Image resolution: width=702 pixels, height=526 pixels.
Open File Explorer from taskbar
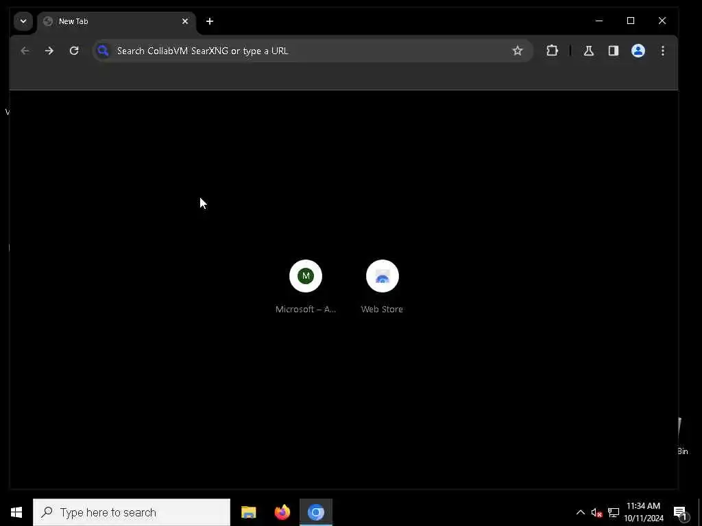248,512
